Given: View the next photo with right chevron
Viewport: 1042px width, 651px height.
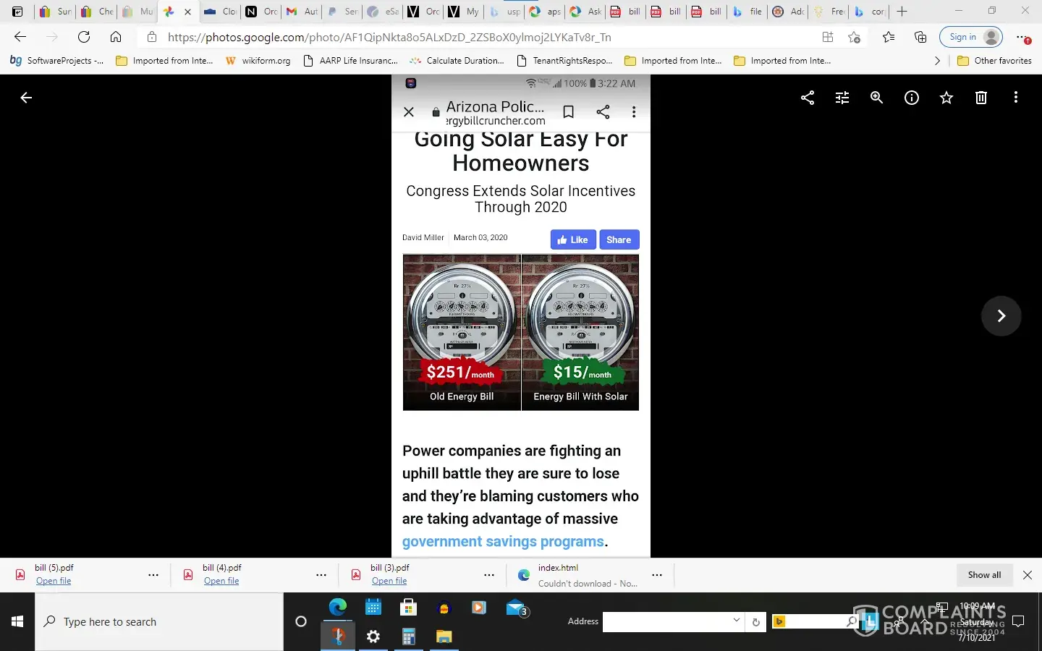Looking at the screenshot, I should point(1001,315).
